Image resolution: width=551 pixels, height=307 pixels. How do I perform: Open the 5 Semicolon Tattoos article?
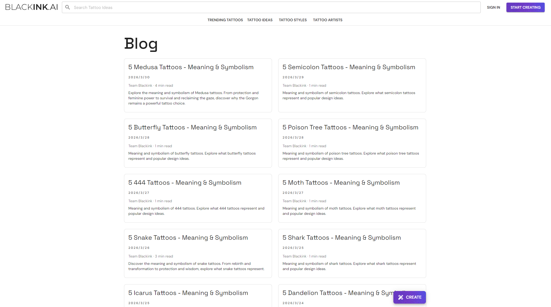[x=349, y=67]
